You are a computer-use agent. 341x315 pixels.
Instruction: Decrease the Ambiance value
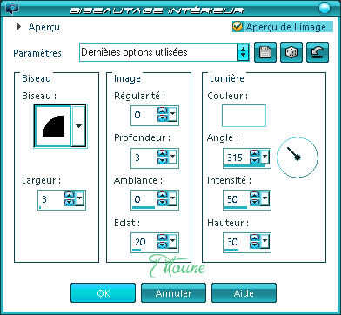[162, 203]
